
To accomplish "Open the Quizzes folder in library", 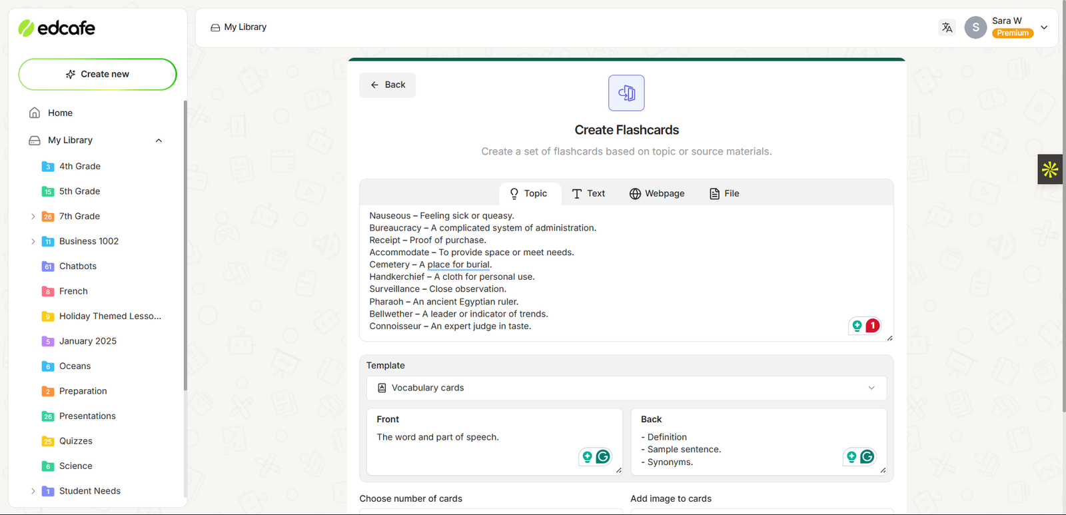I will [75, 441].
